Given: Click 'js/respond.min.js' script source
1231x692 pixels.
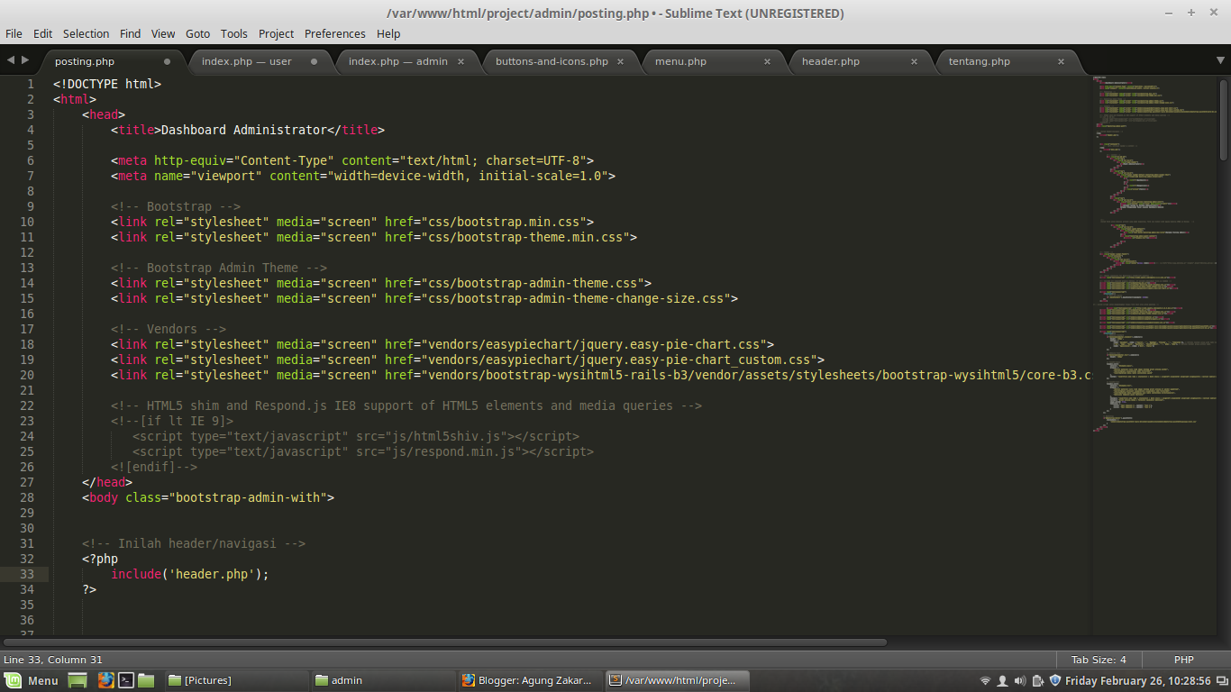Looking at the screenshot, I should 457,451.
